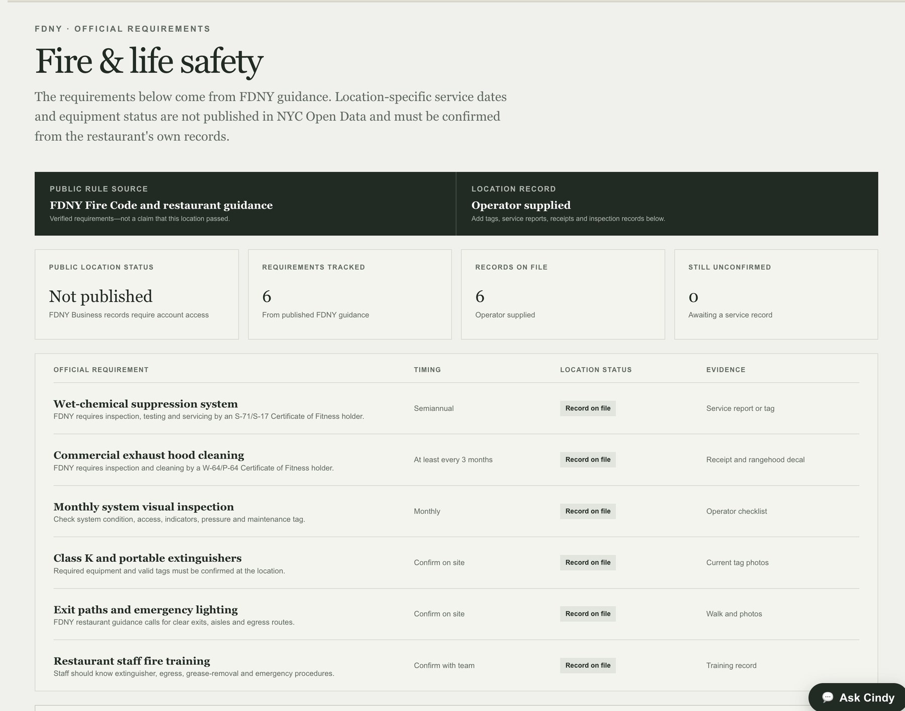This screenshot has height=711, width=905.
Task: Click the Operator supplied location record heading
Action: point(521,205)
